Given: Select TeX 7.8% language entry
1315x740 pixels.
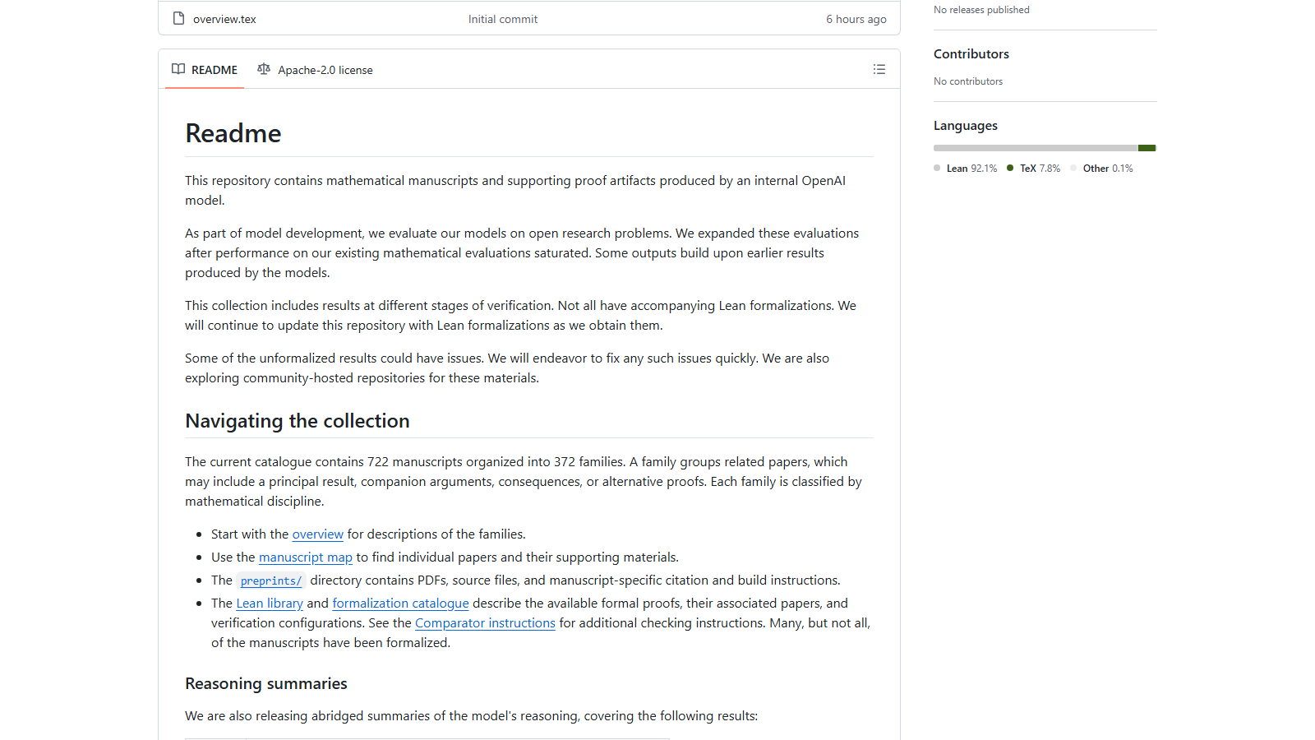Looking at the screenshot, I should tap(1034, 169).
